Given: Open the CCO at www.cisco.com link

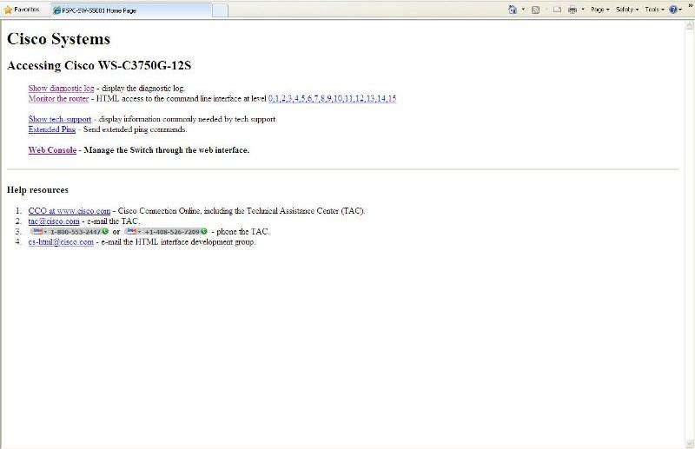Looking at the screenshot, I should (69, 211).
